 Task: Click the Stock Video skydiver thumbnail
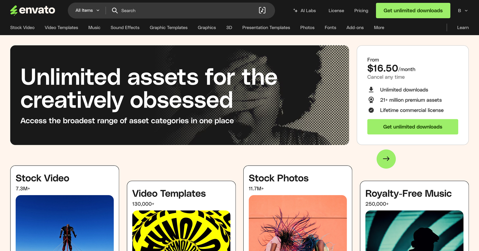(65, 223)
